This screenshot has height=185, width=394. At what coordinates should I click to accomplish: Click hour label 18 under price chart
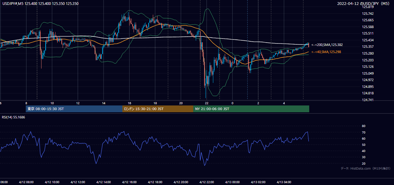[x=155, y=103]
